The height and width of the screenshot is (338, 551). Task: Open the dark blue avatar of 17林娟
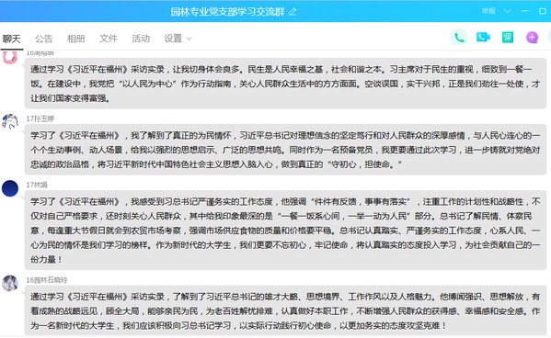click(x=10, y=188)
